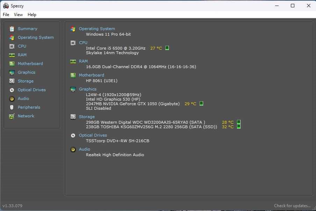Screen dimensions: 316x211
Task: Click the Audio speaker icon in sidebar
Action: point(12,99)
